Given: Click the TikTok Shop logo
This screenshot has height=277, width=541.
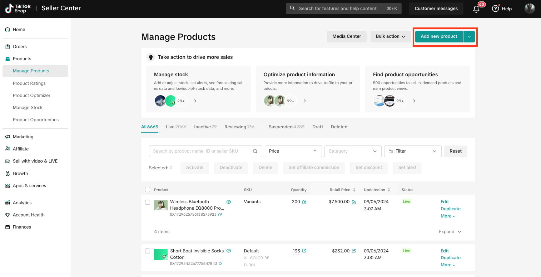Looking at the screenshot, I should pos(18,9).
